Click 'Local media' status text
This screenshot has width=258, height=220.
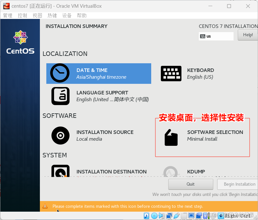point(89,139)
